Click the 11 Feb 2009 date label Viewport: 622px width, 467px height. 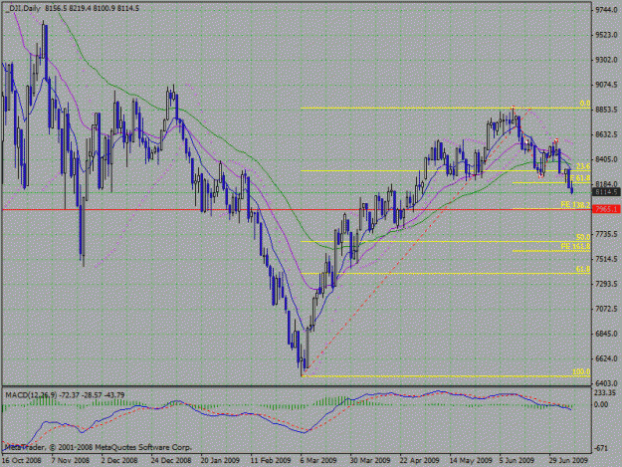point(271,460)
